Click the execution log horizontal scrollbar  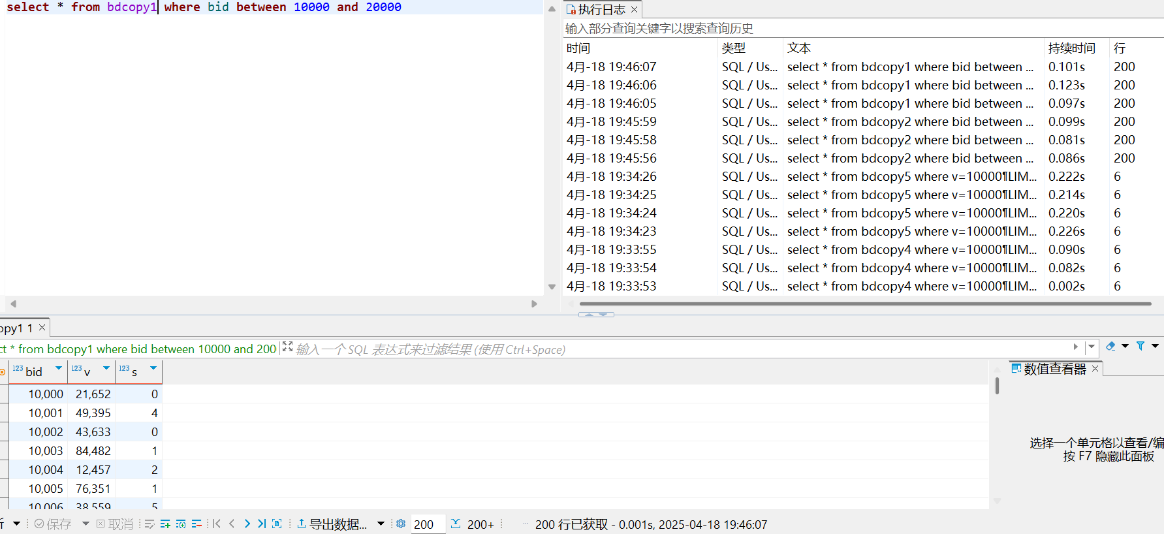[865, 304]
